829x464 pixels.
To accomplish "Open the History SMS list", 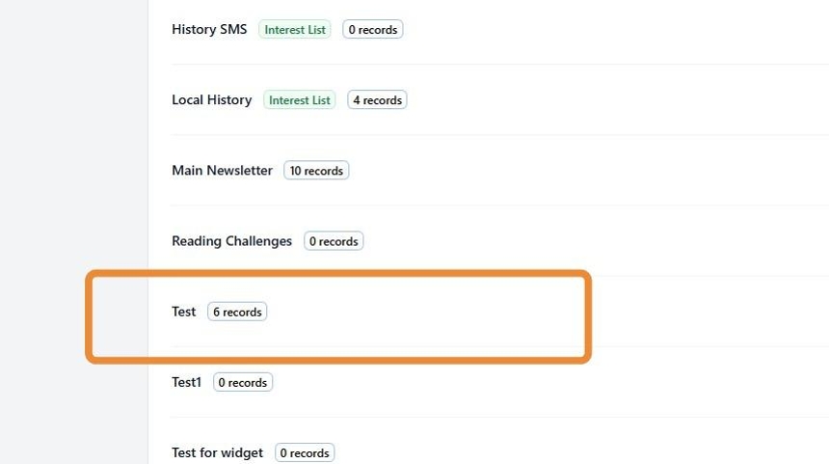I will (x=209, y=30).
